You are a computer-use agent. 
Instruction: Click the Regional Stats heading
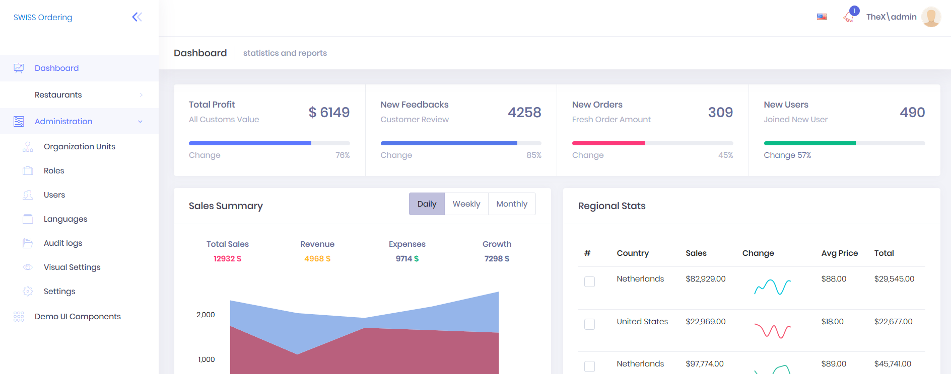tap(612, 206)
